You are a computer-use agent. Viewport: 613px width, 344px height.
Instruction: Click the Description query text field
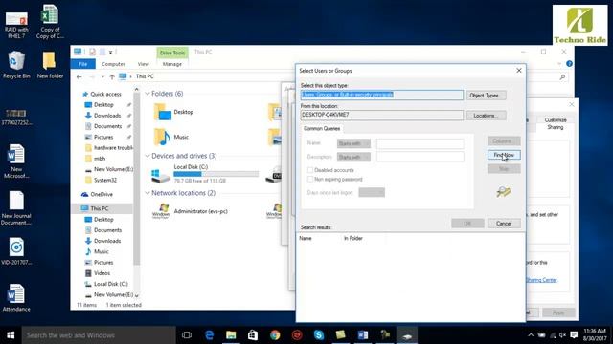coord(420,157)
